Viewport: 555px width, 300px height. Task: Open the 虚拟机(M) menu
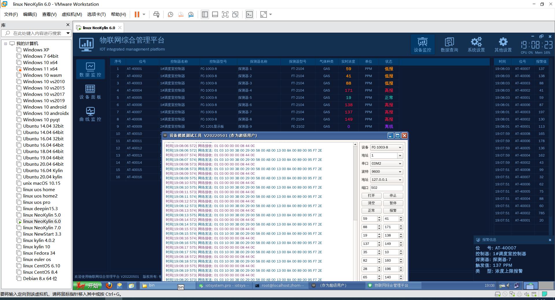[x=72, y=14]
